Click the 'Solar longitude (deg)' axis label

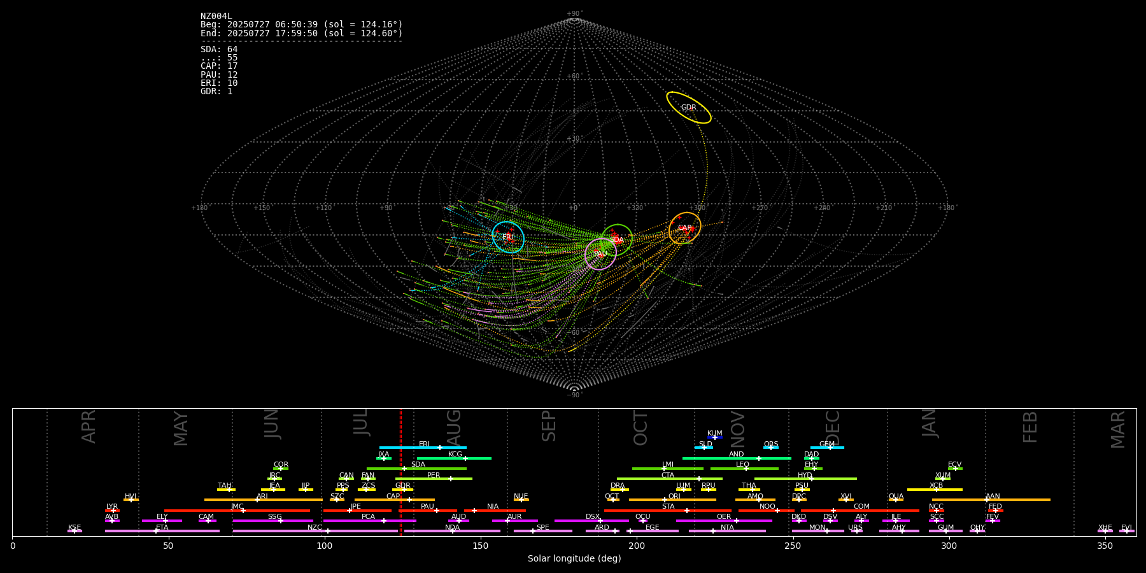coord(574,558)
